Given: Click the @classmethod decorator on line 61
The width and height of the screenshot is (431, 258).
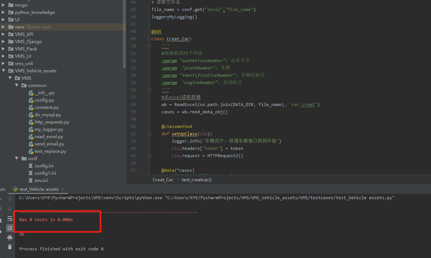Looking at the screenshot, I should [x=177, y=126].
